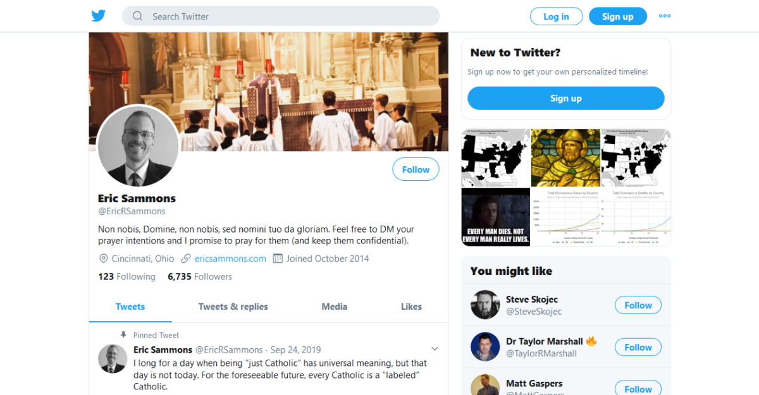Viewport: 759px width, 395px height.
Task: Click the calendar joined-date icon
Action: click(278, 258)
